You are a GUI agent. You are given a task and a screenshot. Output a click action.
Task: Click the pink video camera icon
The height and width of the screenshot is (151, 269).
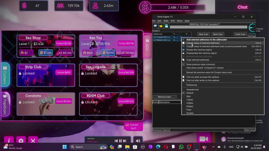point(204,139)
